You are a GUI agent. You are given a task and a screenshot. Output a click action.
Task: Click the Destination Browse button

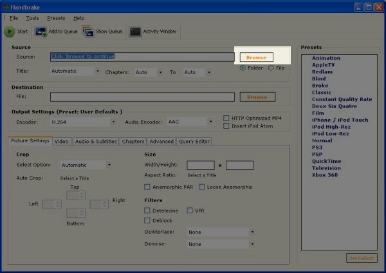click(257, 97)
